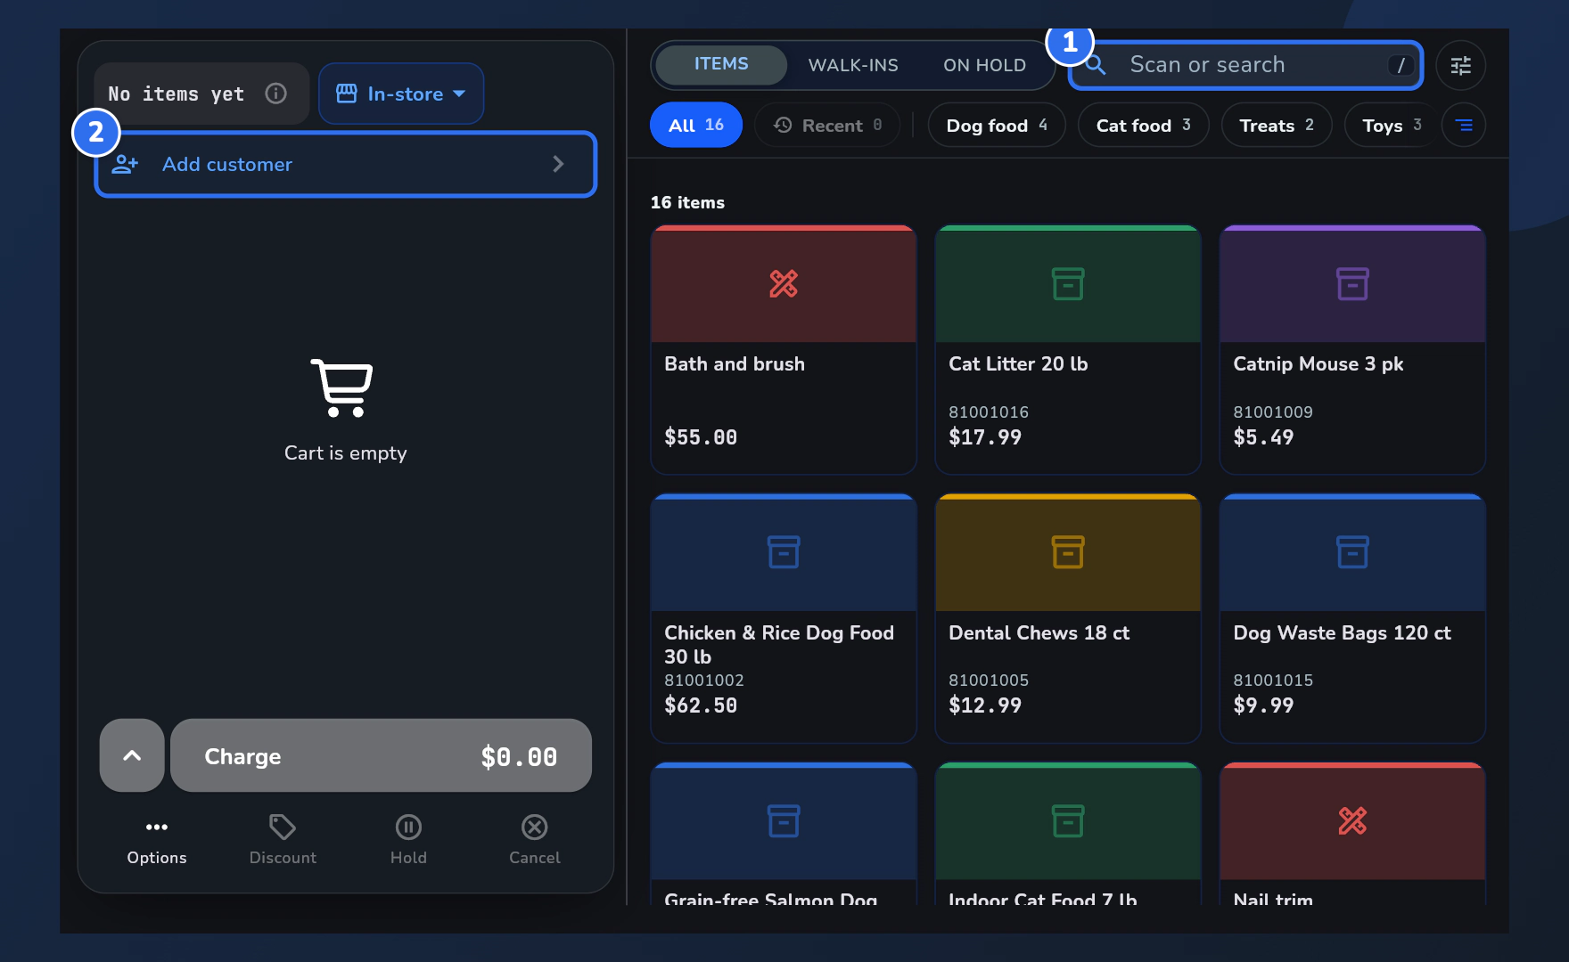Image resolution: width=1569 pixels, height=962 pixels.
Task: Filter by the Treats category chip
Action: [x=1277, y=126]
